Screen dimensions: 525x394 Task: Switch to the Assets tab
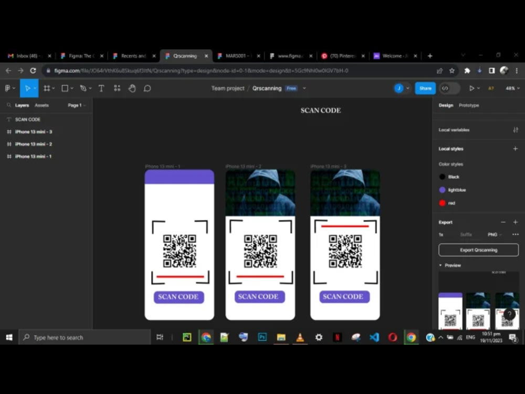pos(41,105)
